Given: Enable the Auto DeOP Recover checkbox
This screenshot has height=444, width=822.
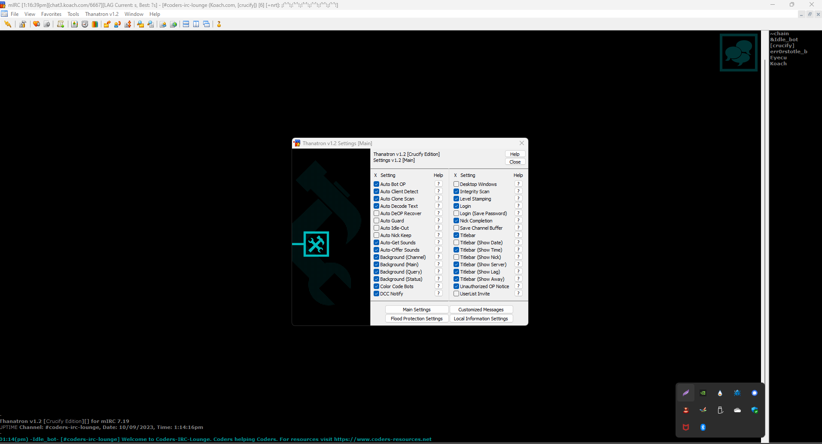Looking at the screenshot, I should click(x=376, y=213).
